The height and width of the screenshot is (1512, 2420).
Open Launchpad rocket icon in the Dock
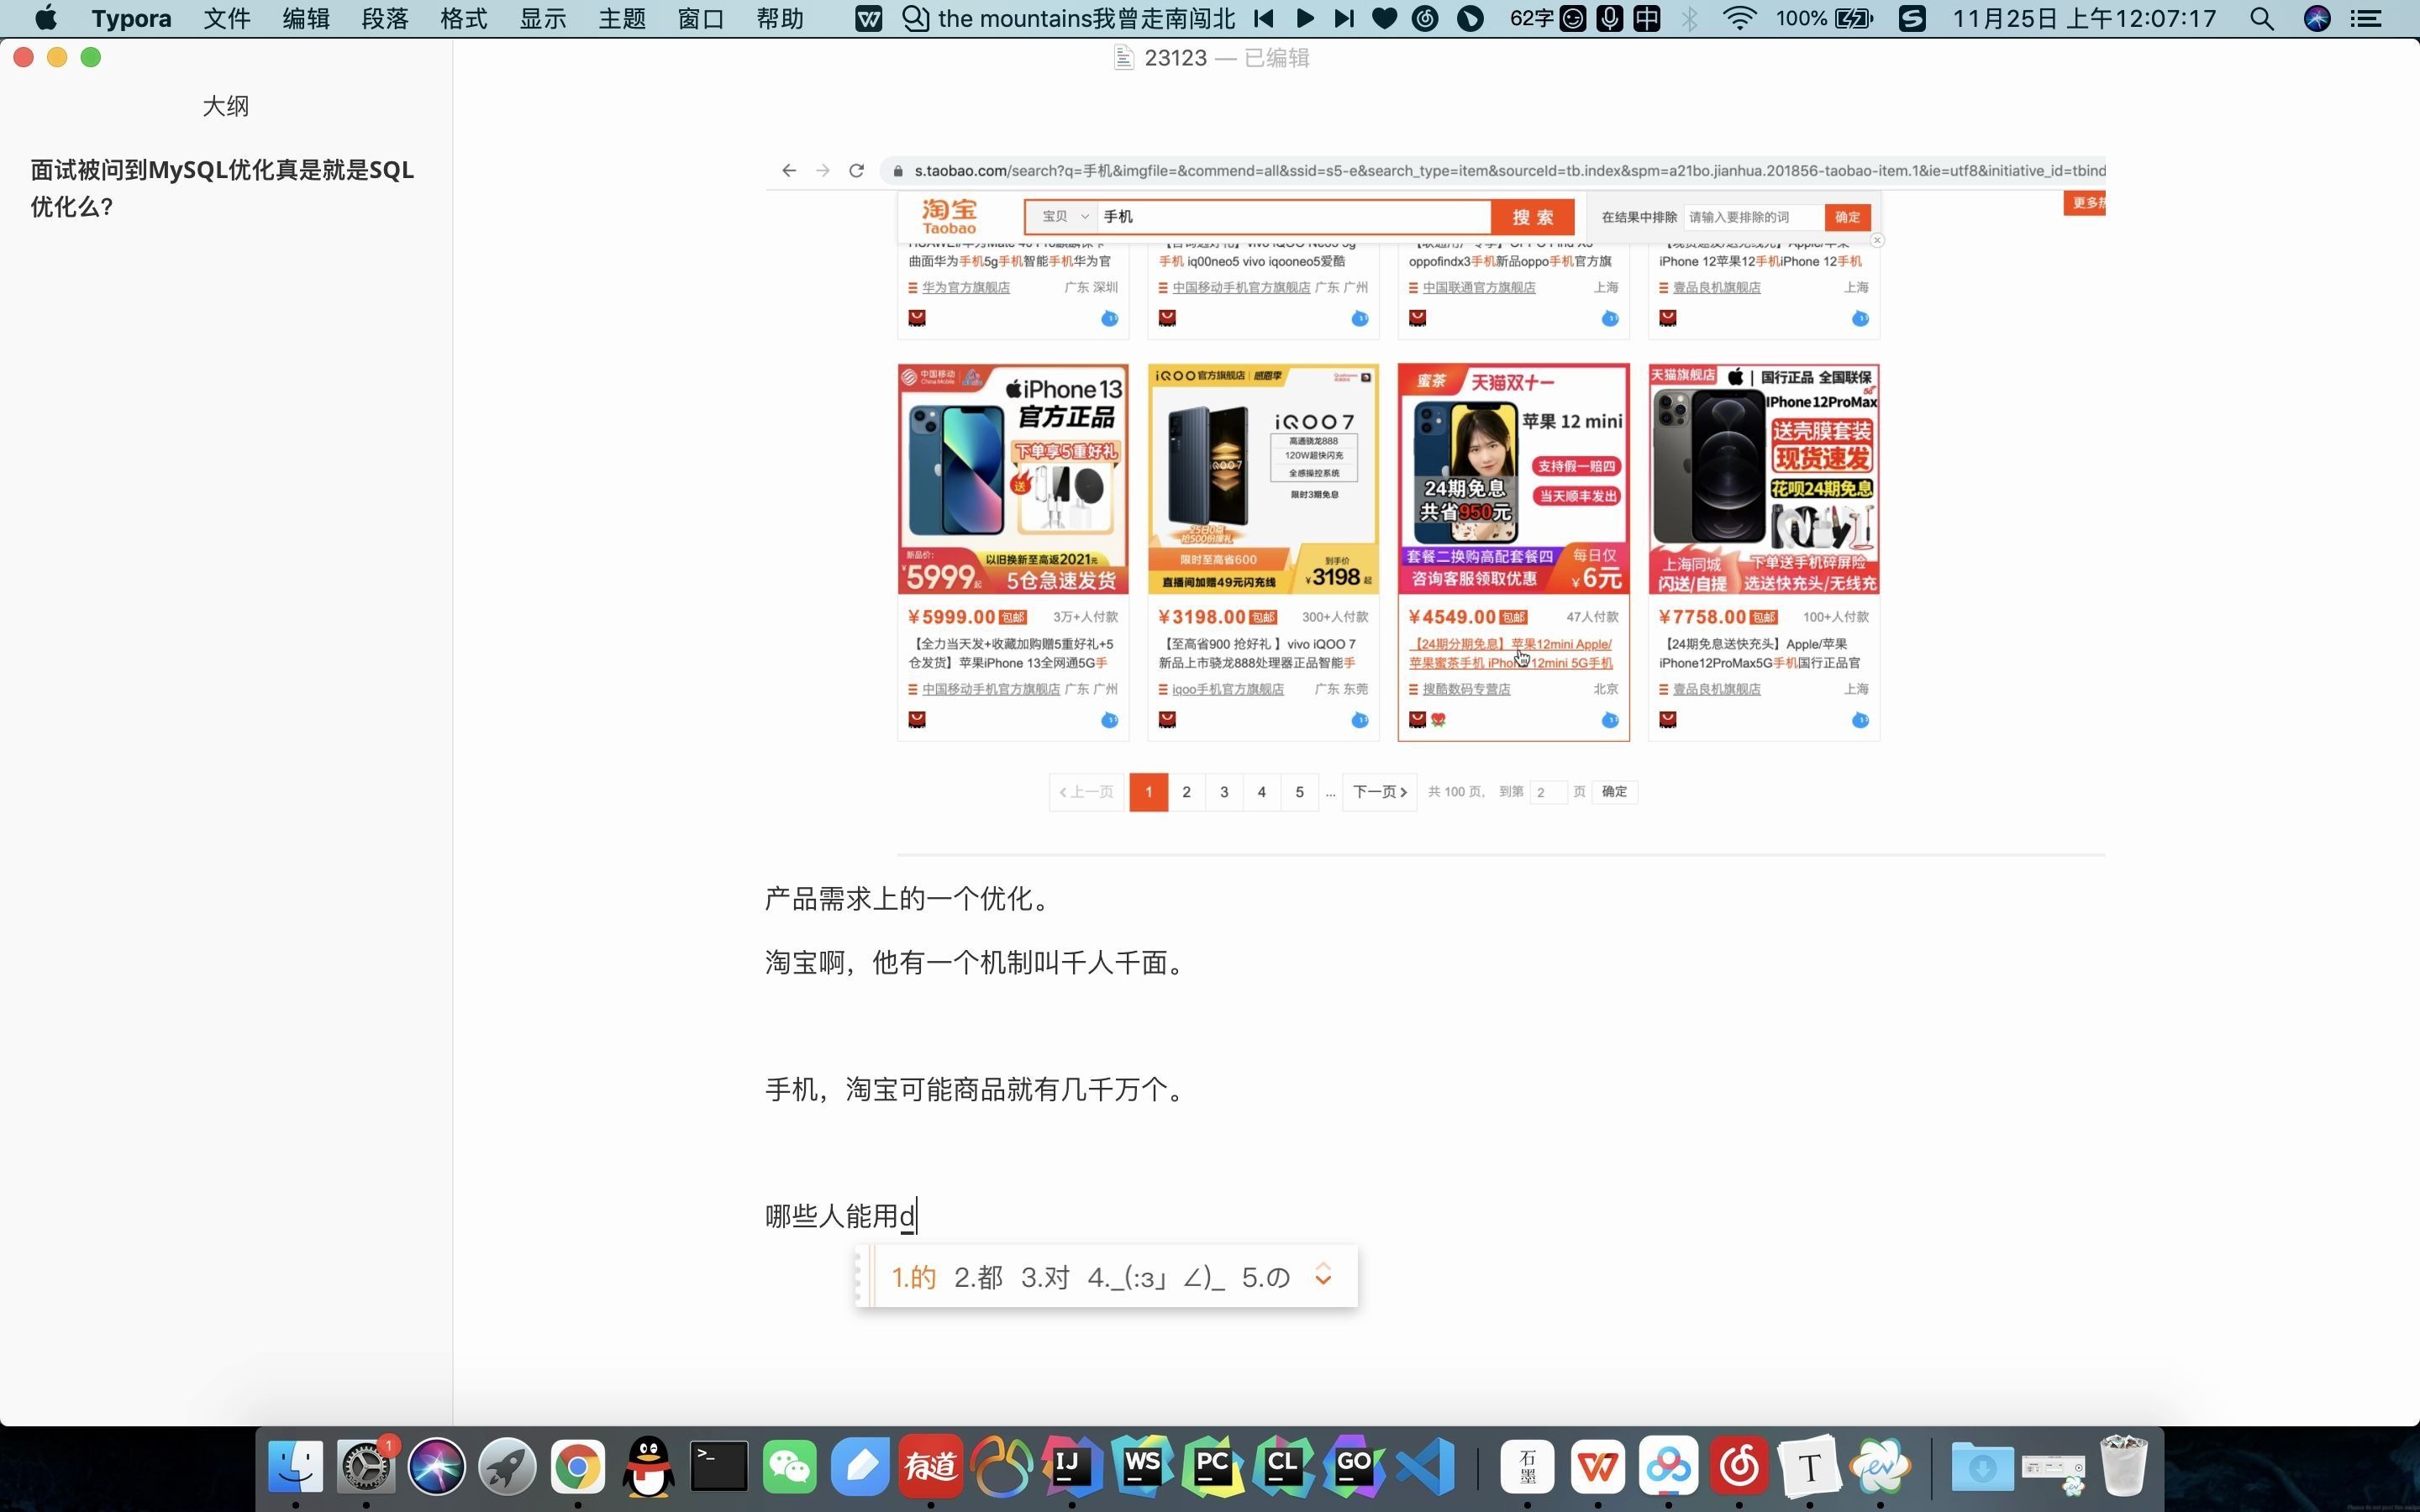tap(507, 1467)
